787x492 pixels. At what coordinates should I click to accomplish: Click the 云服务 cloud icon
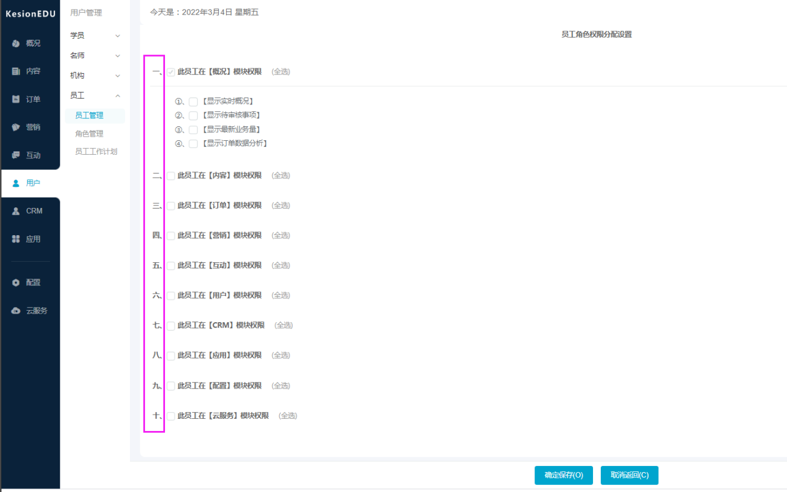click(16, 311)
